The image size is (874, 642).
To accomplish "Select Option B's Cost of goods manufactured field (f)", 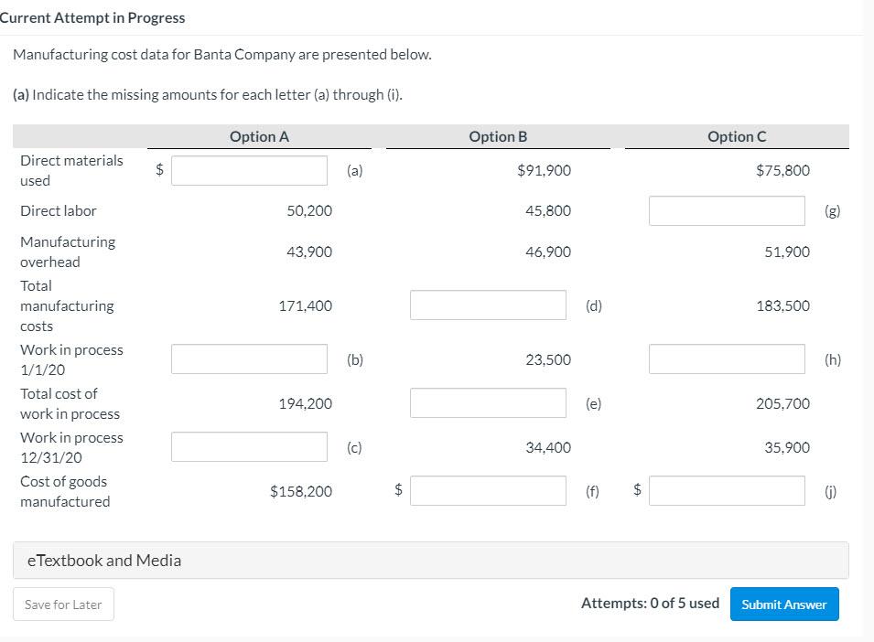I will click(x=488, y=491).
